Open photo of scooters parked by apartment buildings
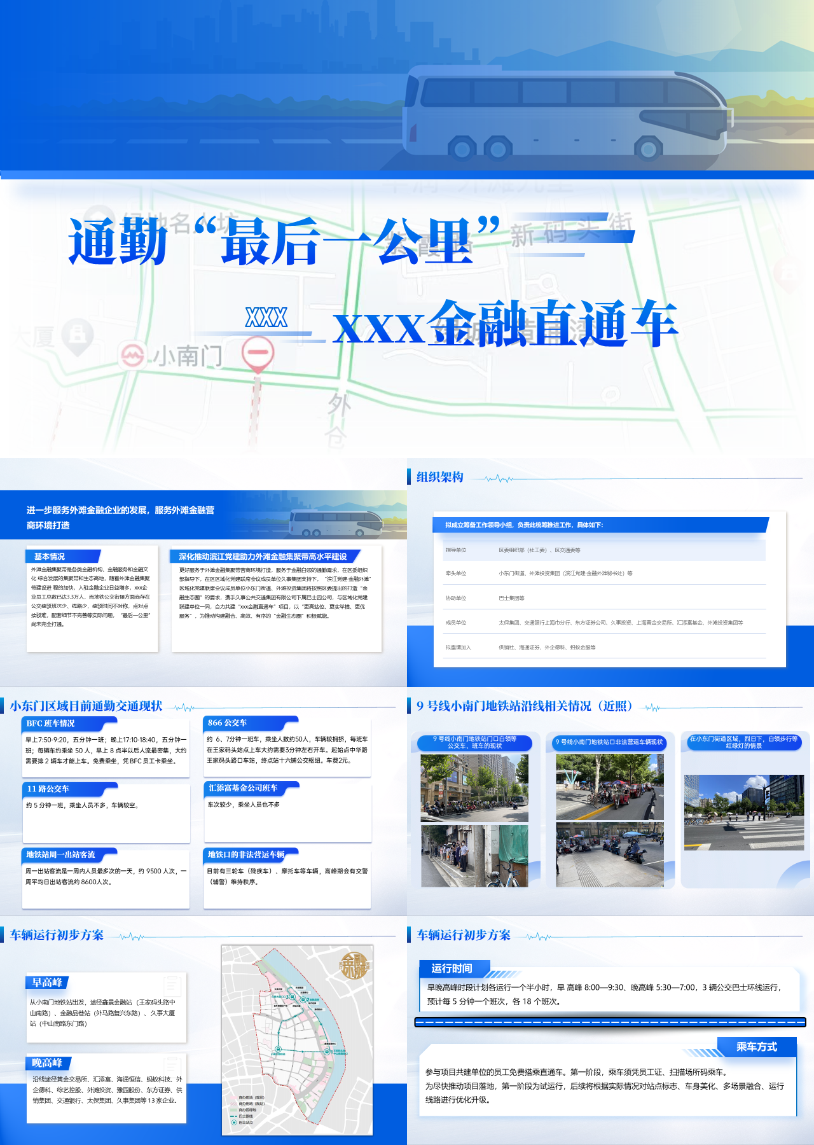 [474, 788]
